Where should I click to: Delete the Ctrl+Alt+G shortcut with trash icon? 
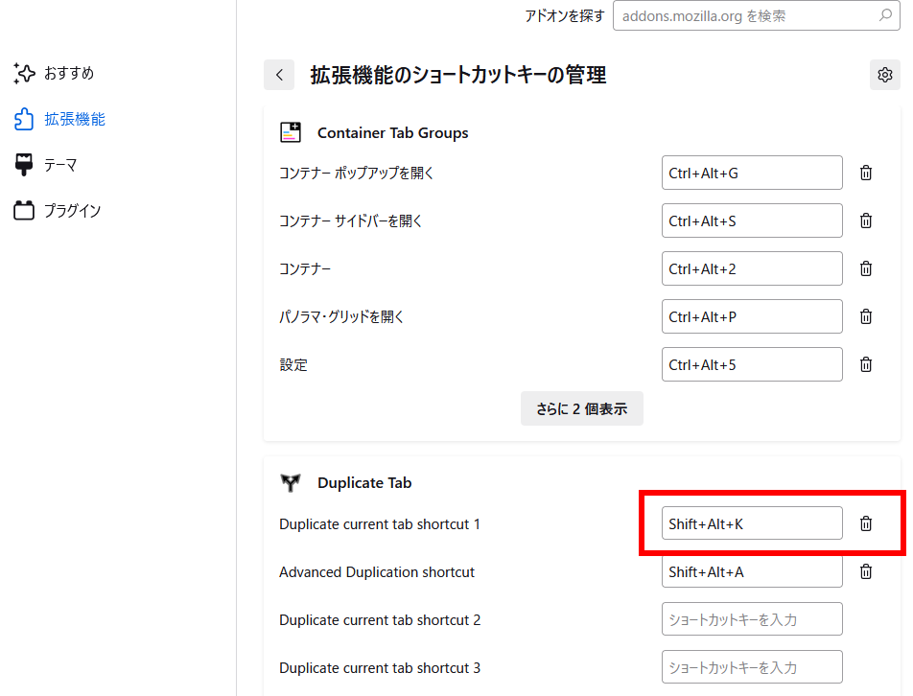pyautogui.click(x=866, y=173)
